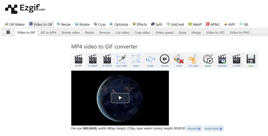Click the save floppy disk icon
The height and width of the screenshot is (136, 268).
click(x=251, y=61)
